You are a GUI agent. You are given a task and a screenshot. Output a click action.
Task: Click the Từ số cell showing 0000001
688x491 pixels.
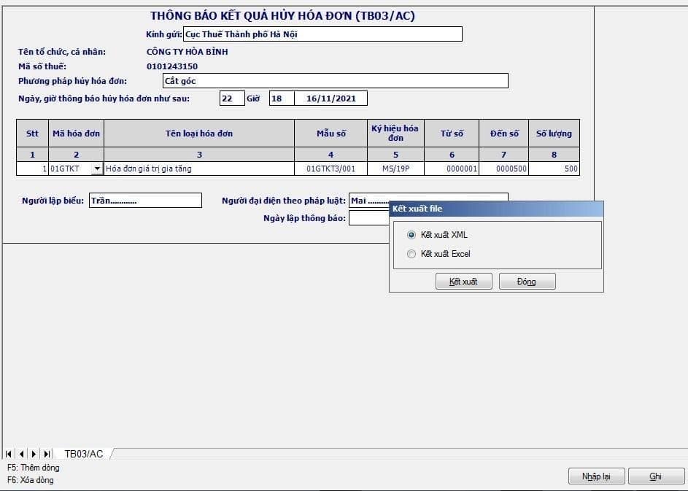453,169
